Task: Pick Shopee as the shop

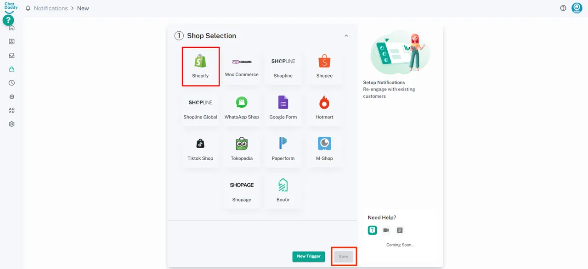Action: tap(324, 67)
